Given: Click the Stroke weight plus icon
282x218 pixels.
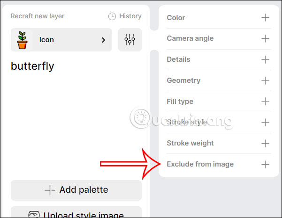Looking at the screenshot, I should click(265, 143).
